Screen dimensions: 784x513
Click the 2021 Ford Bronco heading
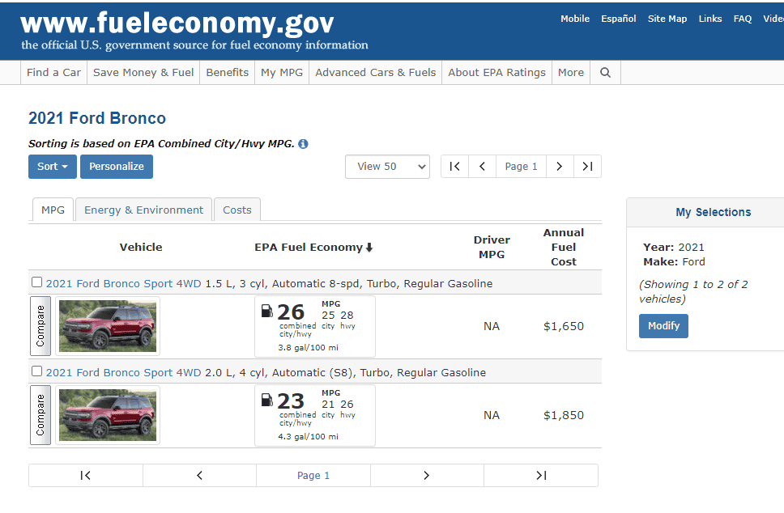pos(97,118)
